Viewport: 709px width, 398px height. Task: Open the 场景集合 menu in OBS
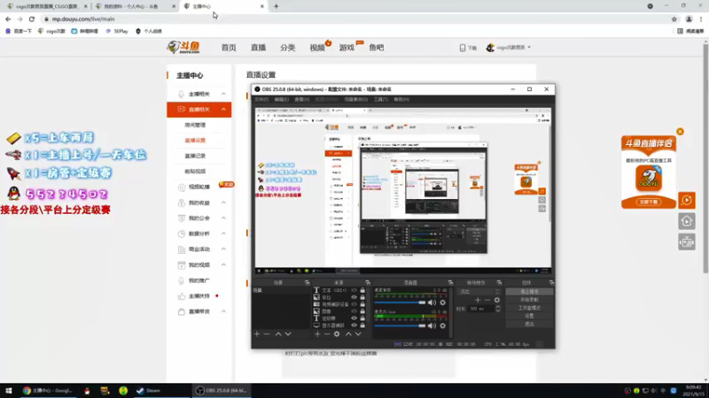[356, 99]
